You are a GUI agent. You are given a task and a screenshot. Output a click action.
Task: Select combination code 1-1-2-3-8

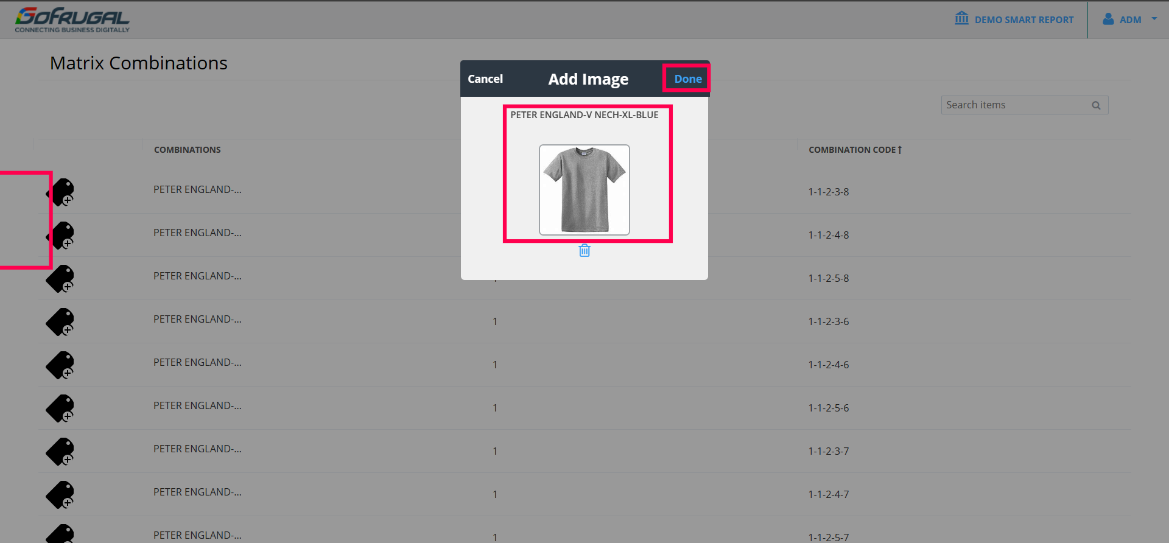click(x=829, y=192)
